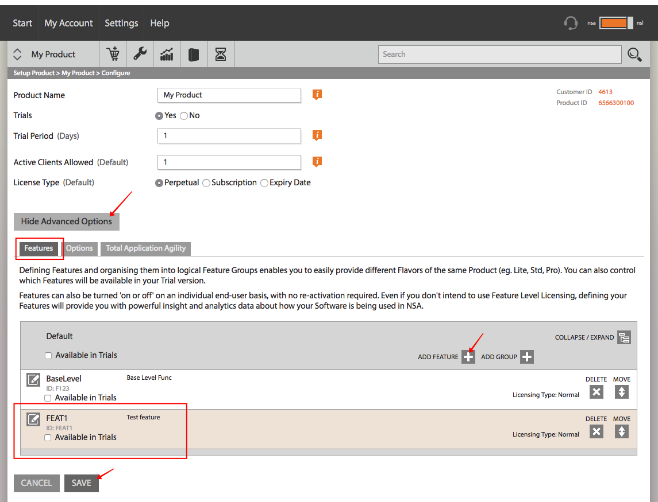
Task: Open the hourglass toolbar icon
Action: pos(220,54)
